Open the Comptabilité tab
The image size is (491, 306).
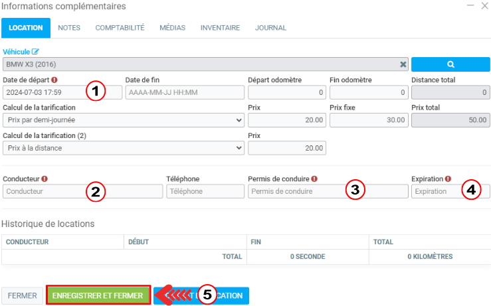(x=120, y=28)
